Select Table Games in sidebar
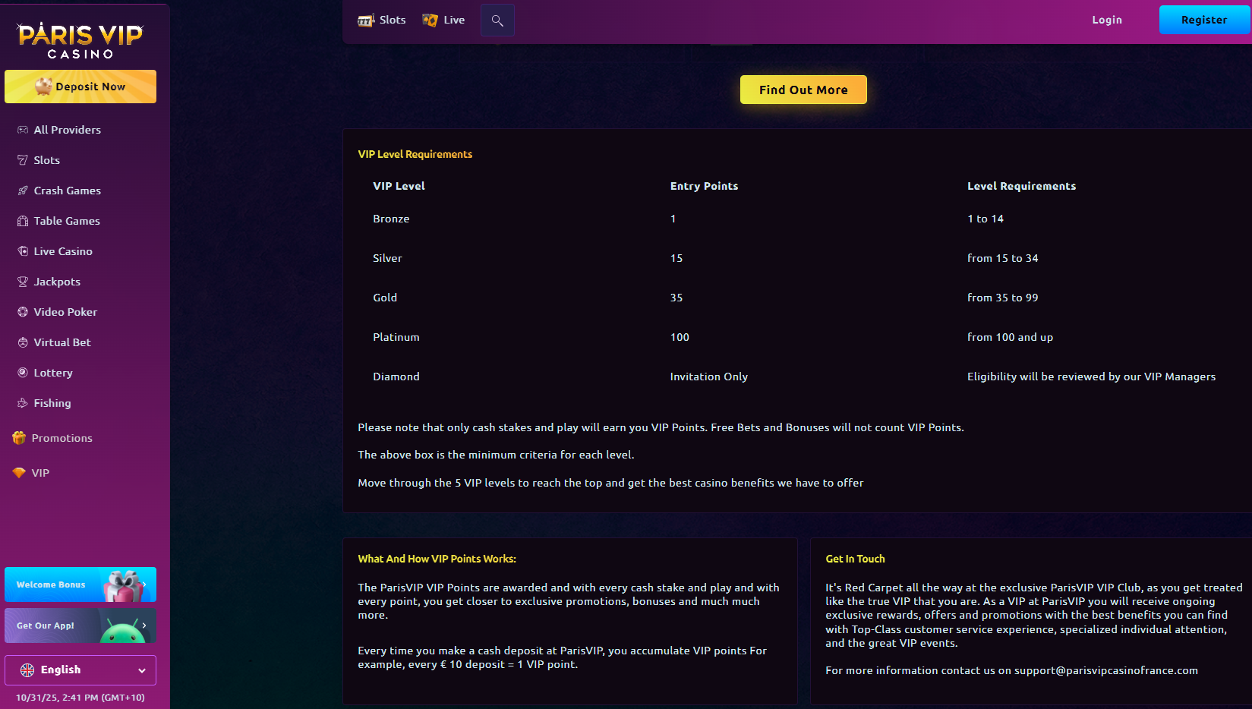 click(x=67, y=221)
